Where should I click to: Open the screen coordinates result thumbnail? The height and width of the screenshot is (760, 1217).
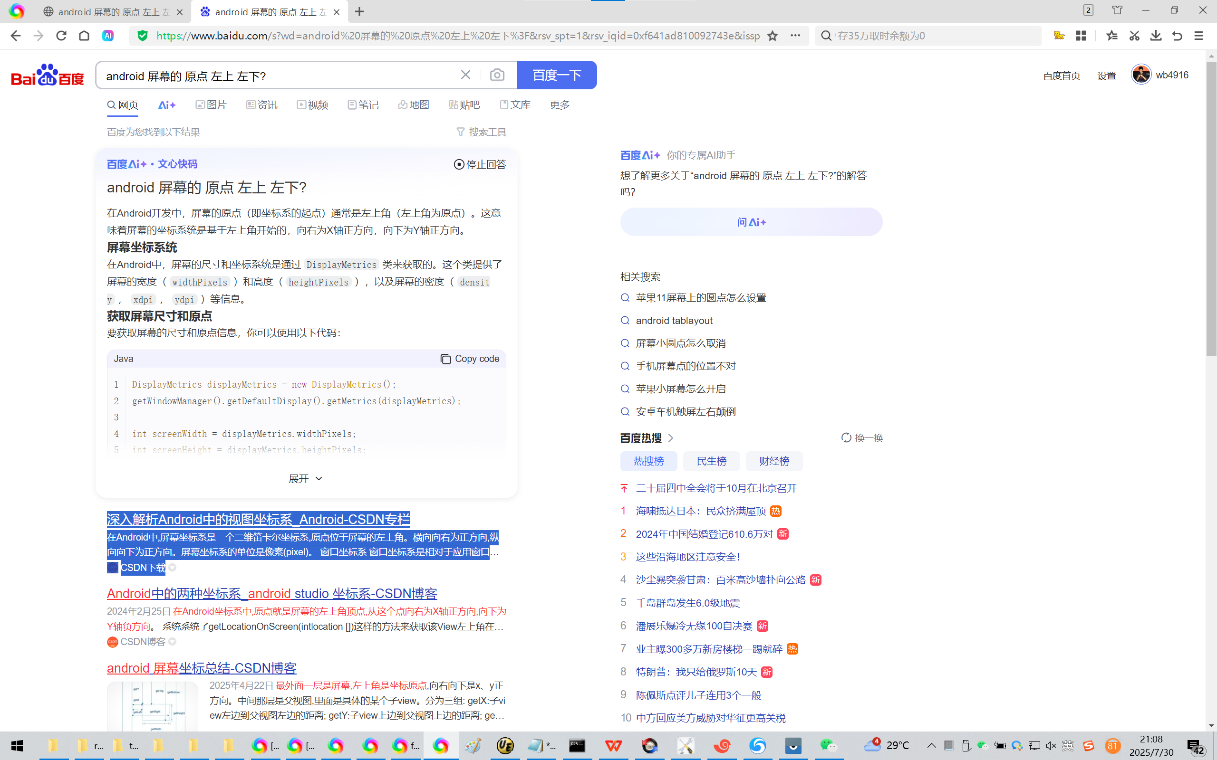click(x=153, y=706)
